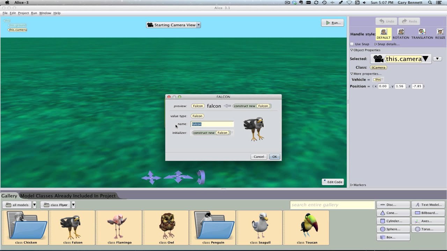447x251 pixels.
Task: Click the camera position y value field
Action: coord(400,86)
